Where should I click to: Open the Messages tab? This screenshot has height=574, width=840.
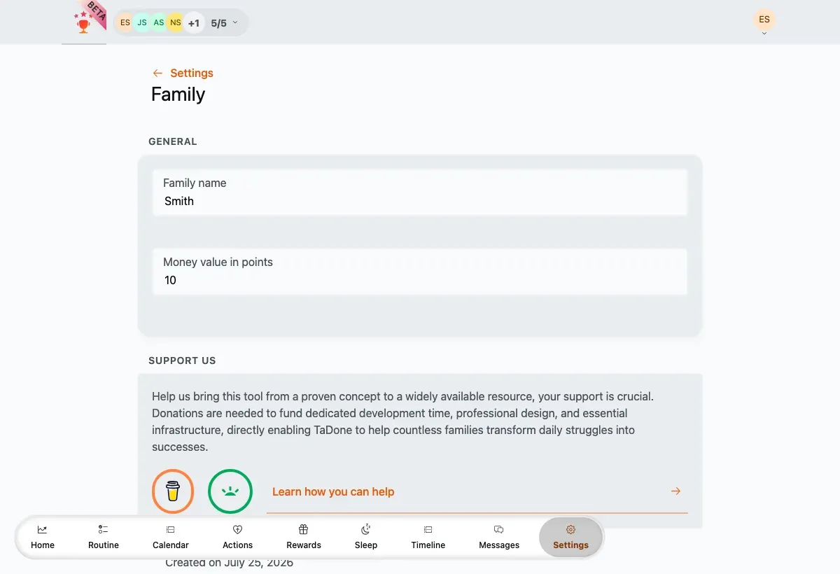[x=499, y=537]
